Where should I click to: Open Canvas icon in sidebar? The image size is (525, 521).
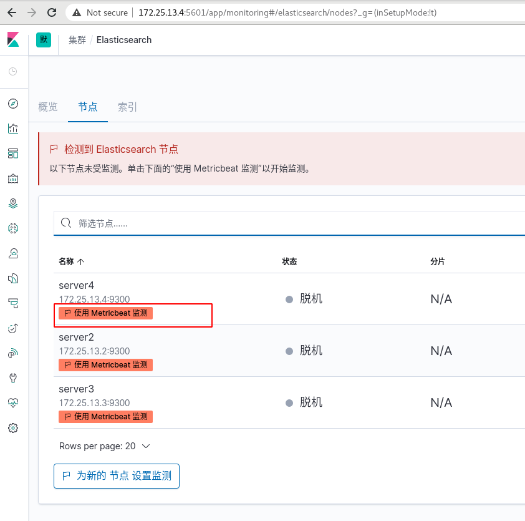(13, 178)
